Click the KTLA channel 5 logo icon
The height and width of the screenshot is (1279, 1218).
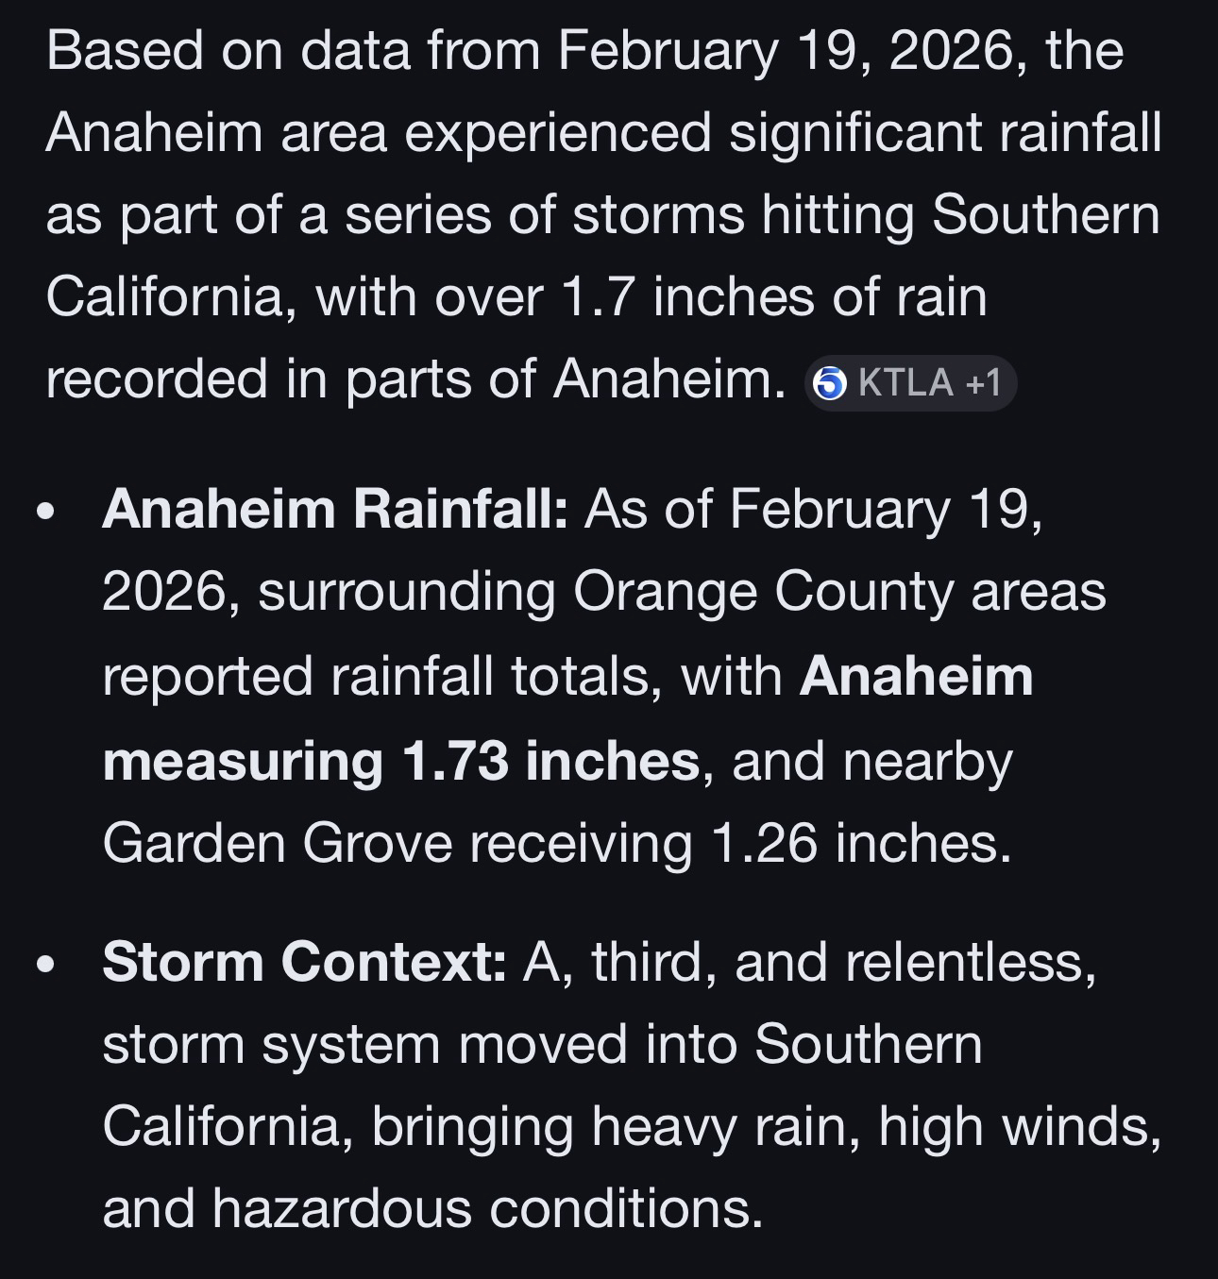[830, 383]
